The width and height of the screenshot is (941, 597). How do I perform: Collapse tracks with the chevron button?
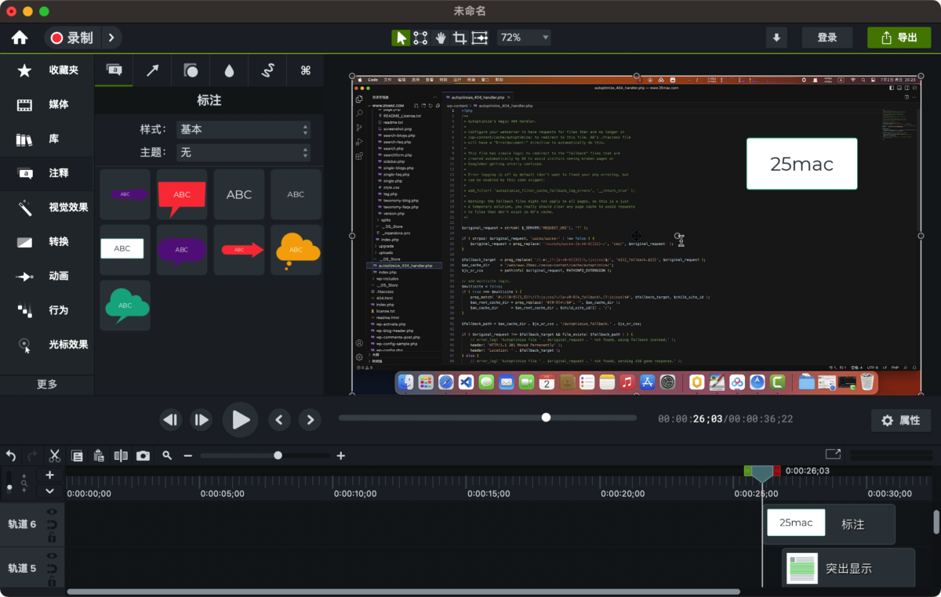click(50, 491)
